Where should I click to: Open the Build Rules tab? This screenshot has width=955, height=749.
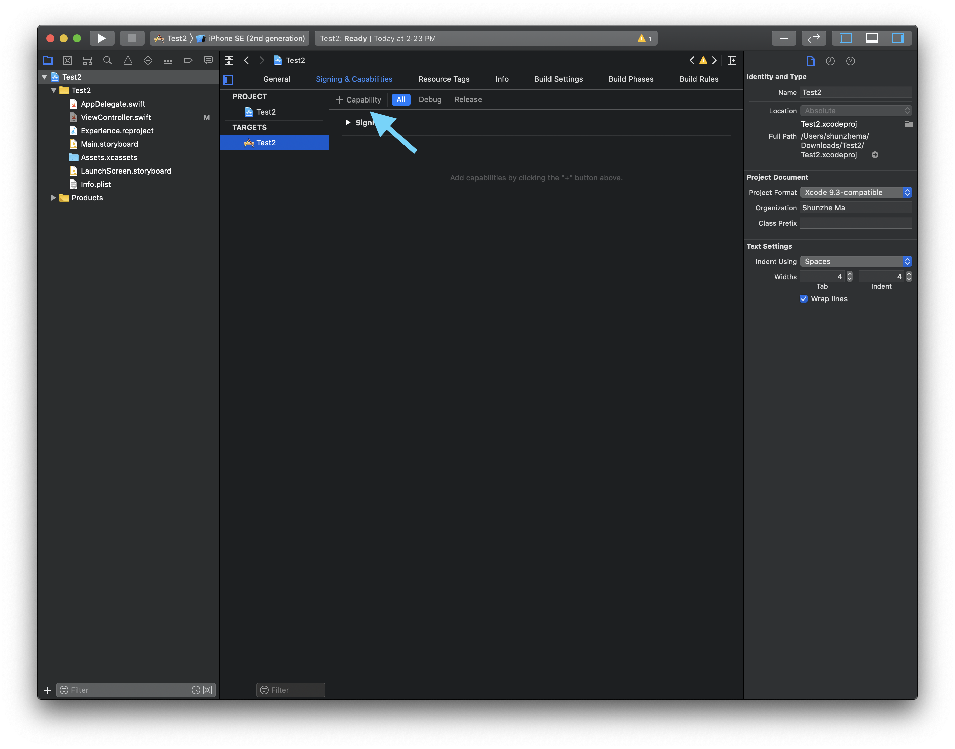click(699, 79)
